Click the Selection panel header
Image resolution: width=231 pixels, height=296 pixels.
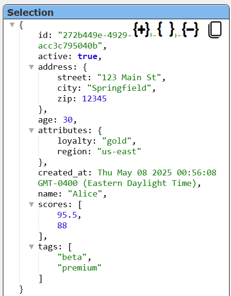coord(116,12)
